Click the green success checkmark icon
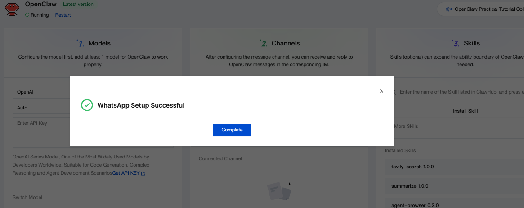Image resolution: width=524 pixels, height=208 pixels. tap(87, 105)
